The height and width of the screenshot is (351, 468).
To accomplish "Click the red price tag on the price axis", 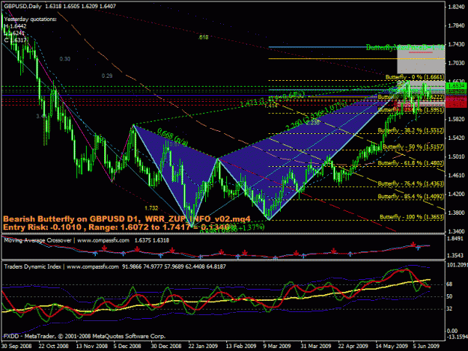I will (x=456, y=102).
